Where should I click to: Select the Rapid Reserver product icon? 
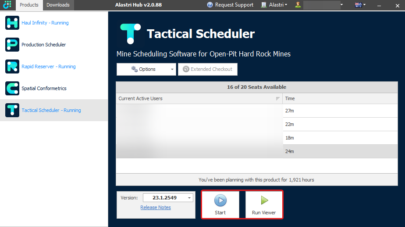coord(12,66)
